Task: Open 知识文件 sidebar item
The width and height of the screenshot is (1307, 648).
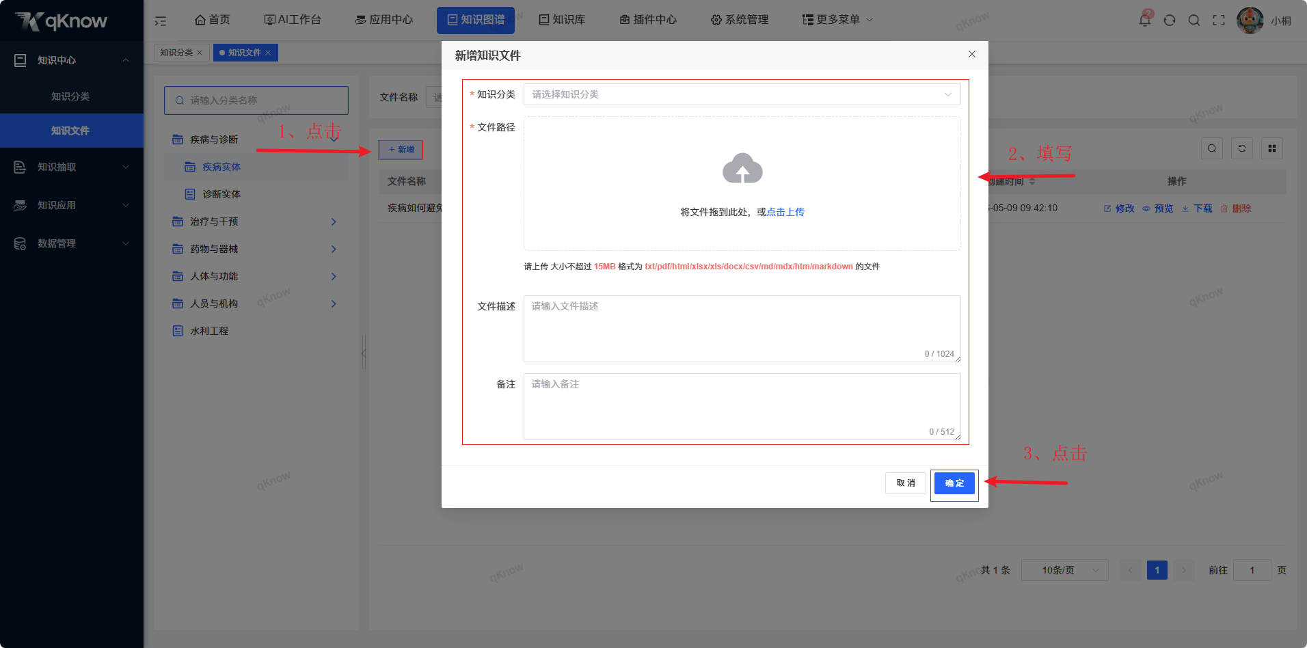Action: click(72, 131)
